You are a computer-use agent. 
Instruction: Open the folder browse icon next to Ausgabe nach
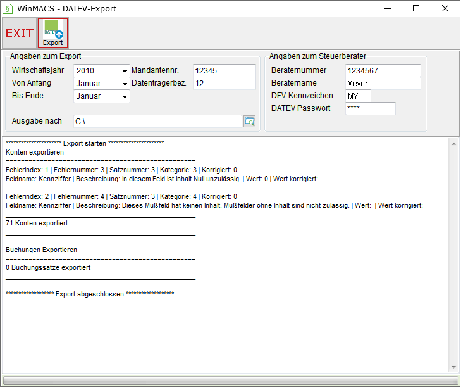[250, 122]
